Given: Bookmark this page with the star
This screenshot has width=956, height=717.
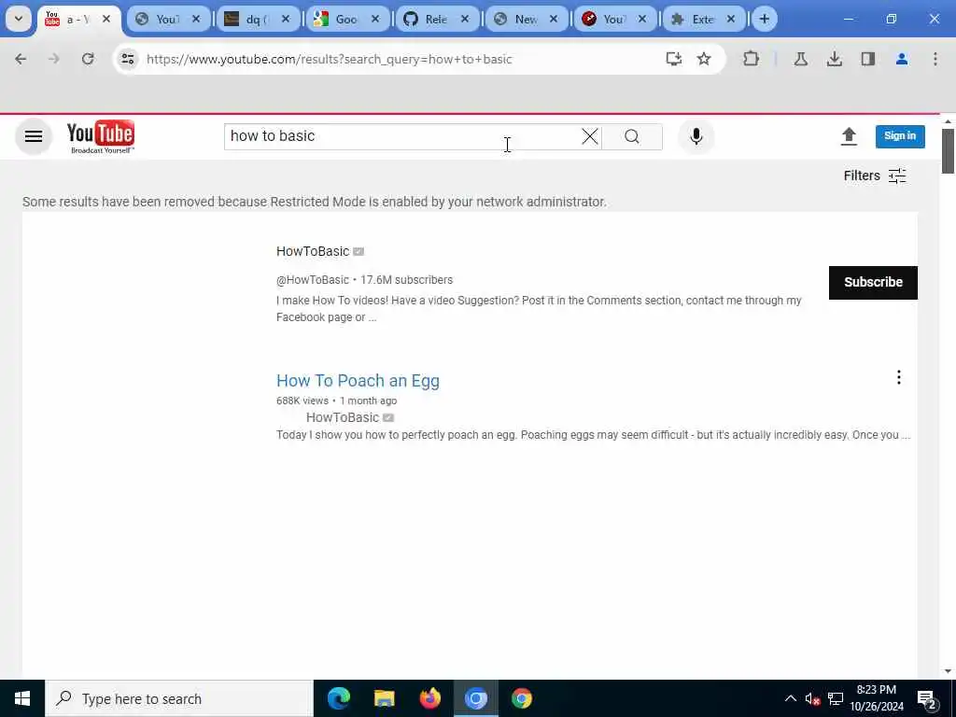Looking at the screenshot, I should [704, 59].
